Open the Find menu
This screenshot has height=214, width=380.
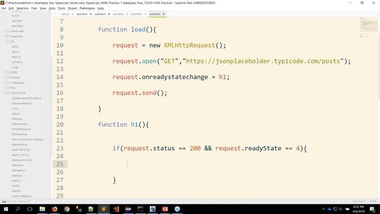(34, 8)
